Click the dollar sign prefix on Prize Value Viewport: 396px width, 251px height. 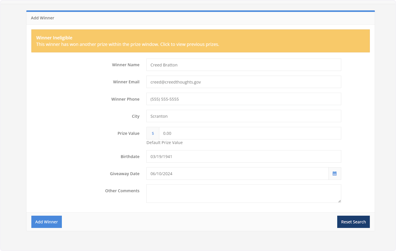(152, 133)
